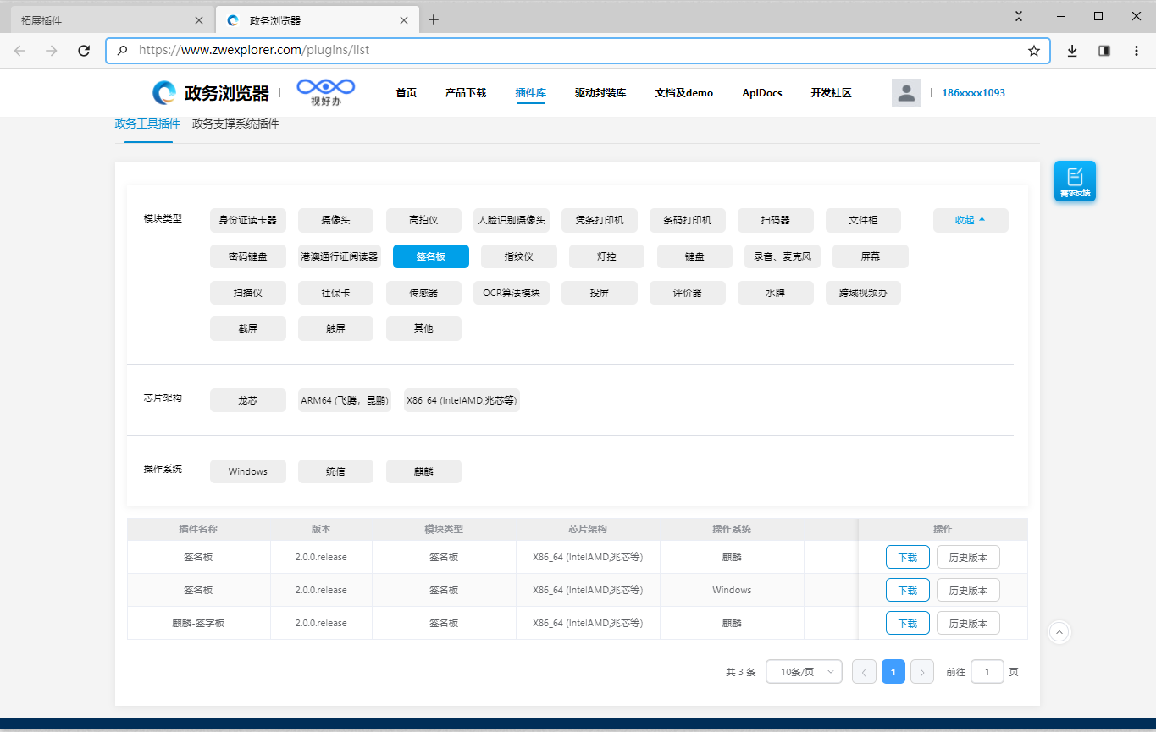Download the 麒麟-签字板 plugin
The height and width of the screenshot is (732, 1156).
point(908,623)
